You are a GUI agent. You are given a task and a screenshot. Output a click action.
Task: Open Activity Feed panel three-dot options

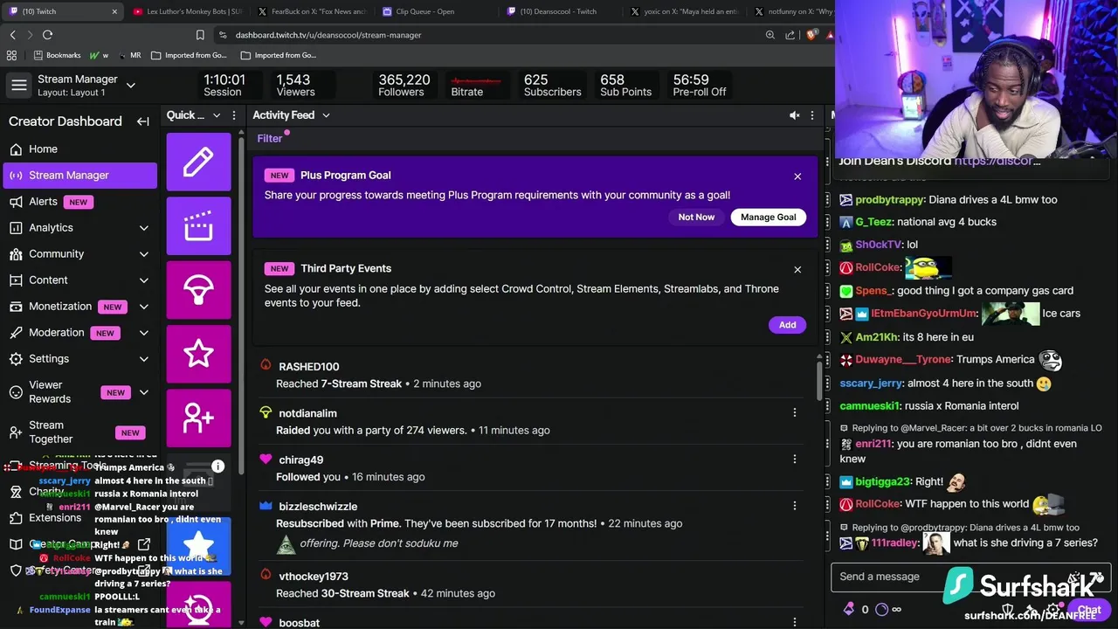[811, 115]
